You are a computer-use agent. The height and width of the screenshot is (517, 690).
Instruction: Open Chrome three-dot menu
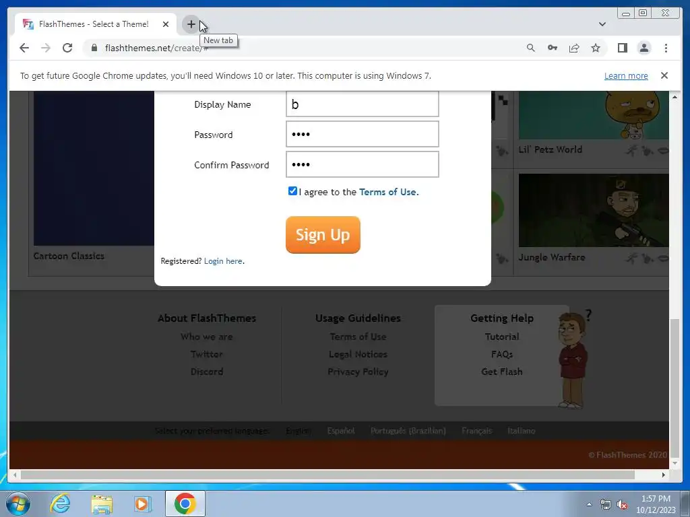[x=666, y=48]
